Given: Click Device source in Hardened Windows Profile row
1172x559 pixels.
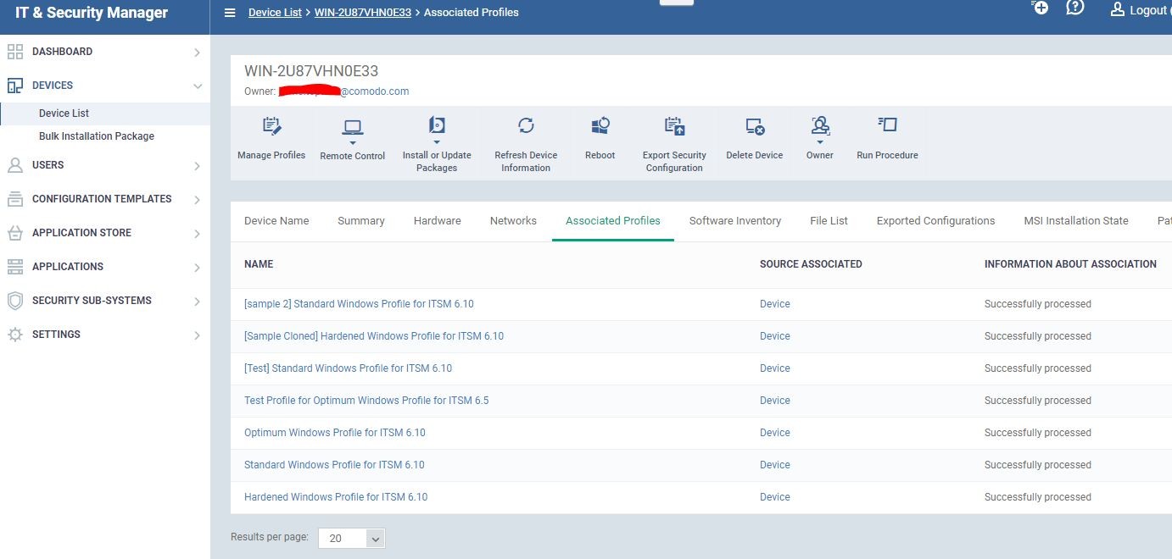Looking at the screenshot, I should pos(775,497).
